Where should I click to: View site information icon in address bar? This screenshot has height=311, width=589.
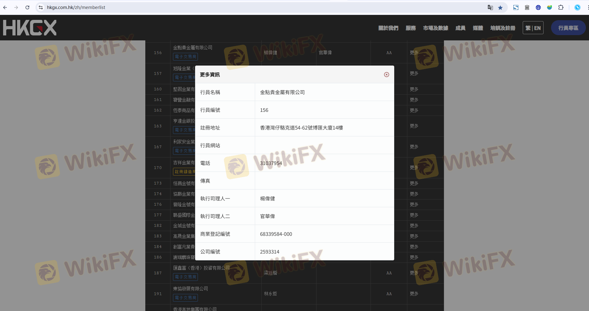pyautogui.click(x=41, y=7)
